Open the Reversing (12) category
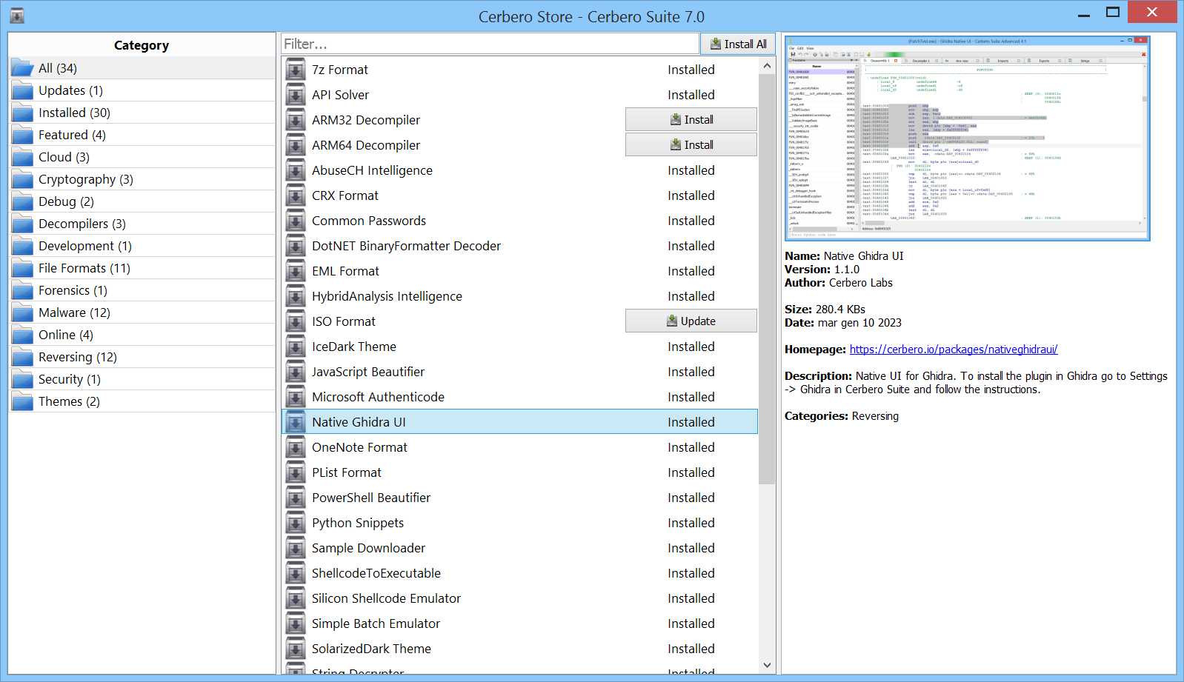 (142, 357)
